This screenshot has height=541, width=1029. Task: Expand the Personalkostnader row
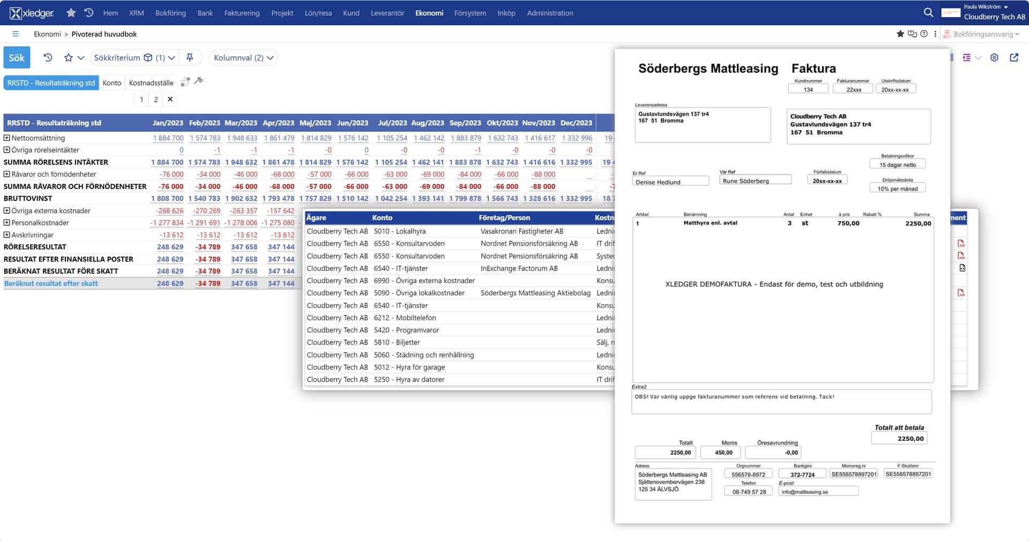click(x=7, y=222)
